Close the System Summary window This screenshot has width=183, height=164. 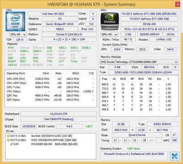click(x=178, y=5)
